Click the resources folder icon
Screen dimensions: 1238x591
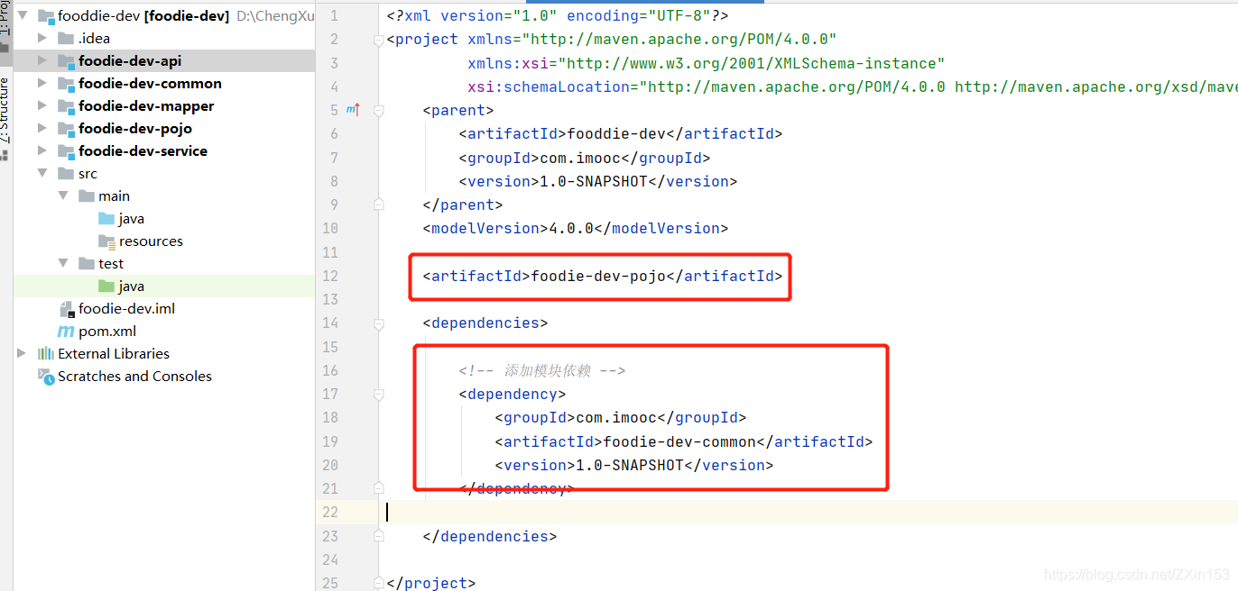tap(106, 241)
